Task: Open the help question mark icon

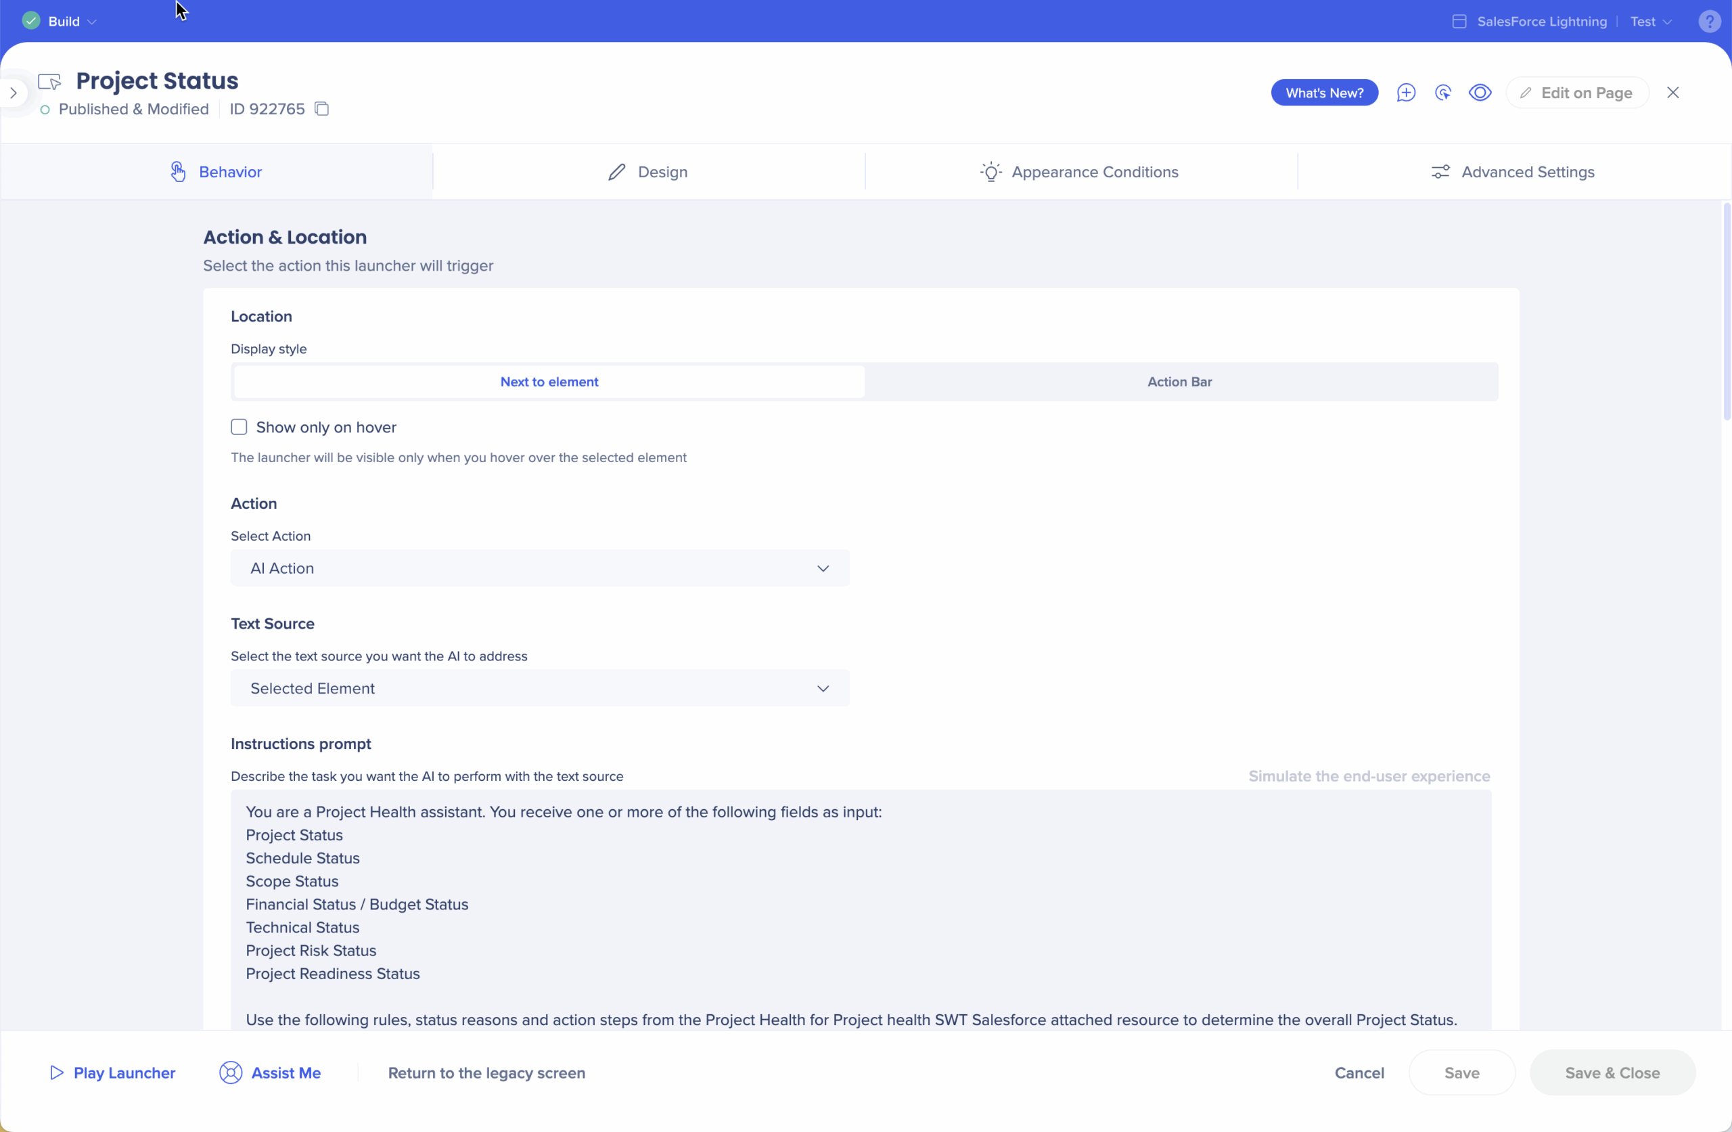Action: click(x=1709, y=22)
